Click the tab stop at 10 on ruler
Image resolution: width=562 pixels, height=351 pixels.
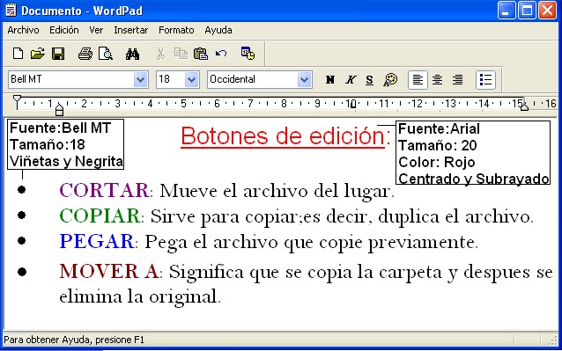[x=353, y=105]
